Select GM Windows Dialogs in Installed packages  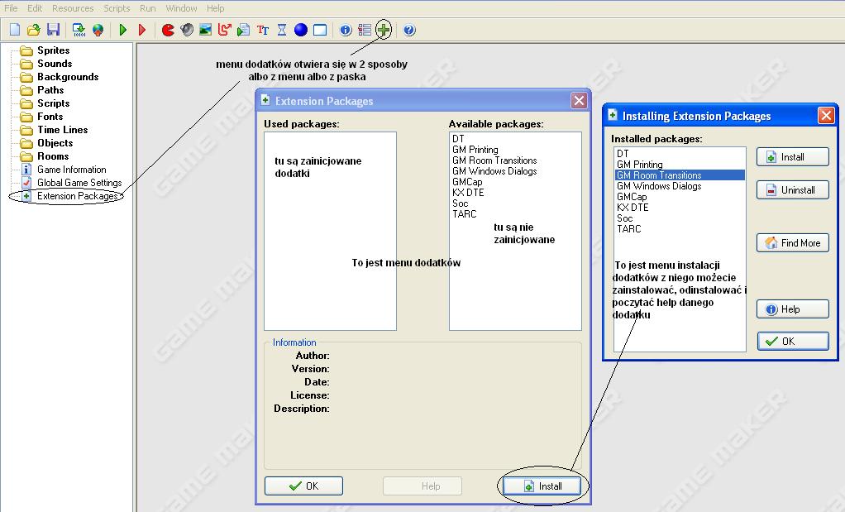click(659, 186)
